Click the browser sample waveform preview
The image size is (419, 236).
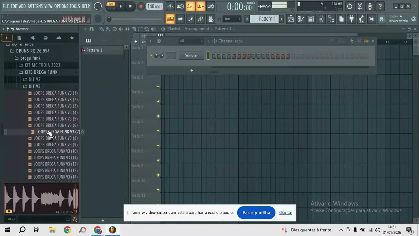(41, 199)
